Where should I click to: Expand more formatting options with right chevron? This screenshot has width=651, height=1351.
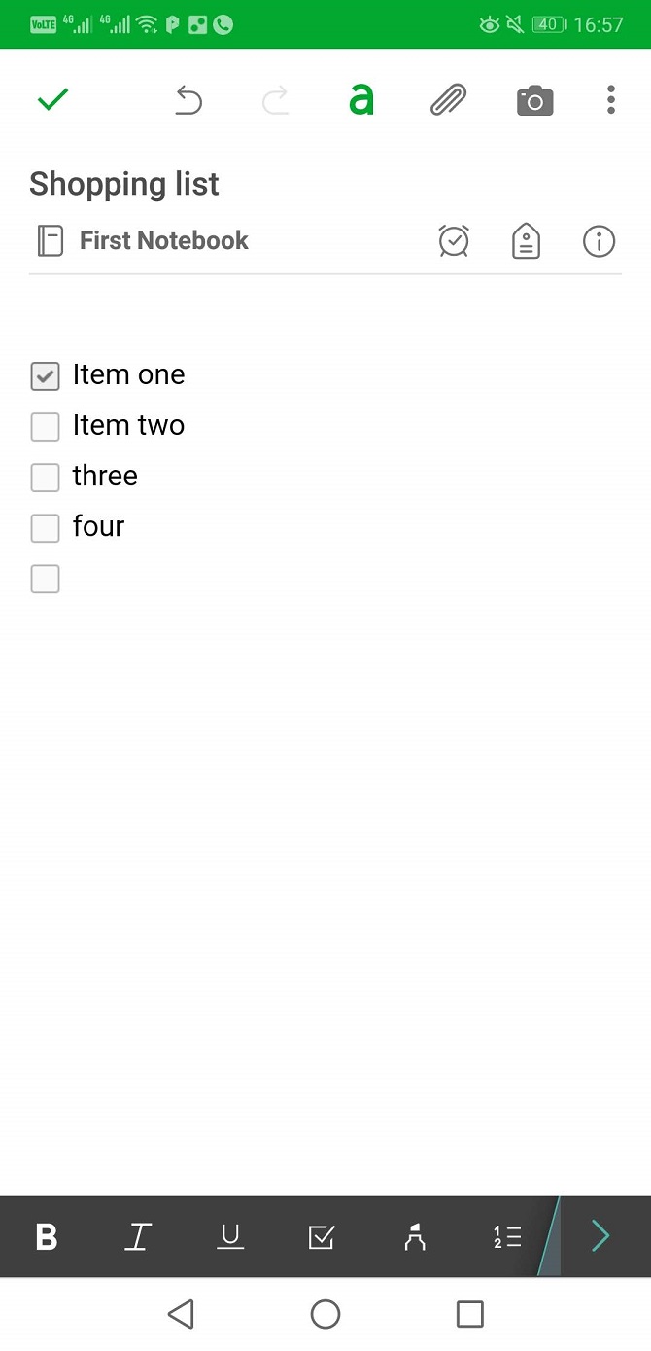(600, 1236)
